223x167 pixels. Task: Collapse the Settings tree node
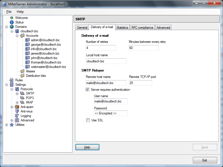click(6, 85)
